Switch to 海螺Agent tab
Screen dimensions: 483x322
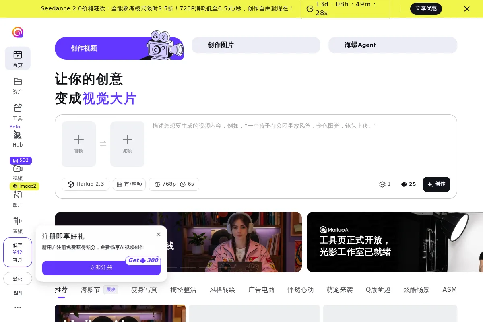pos(393,45)
